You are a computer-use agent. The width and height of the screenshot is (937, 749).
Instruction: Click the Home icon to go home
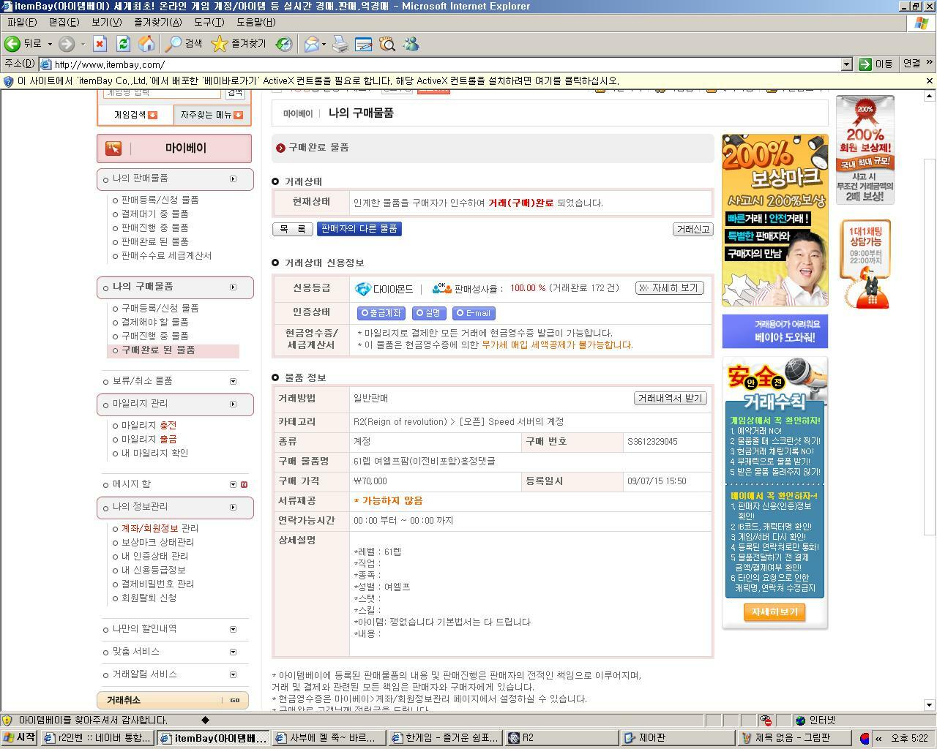pos(148,44)
